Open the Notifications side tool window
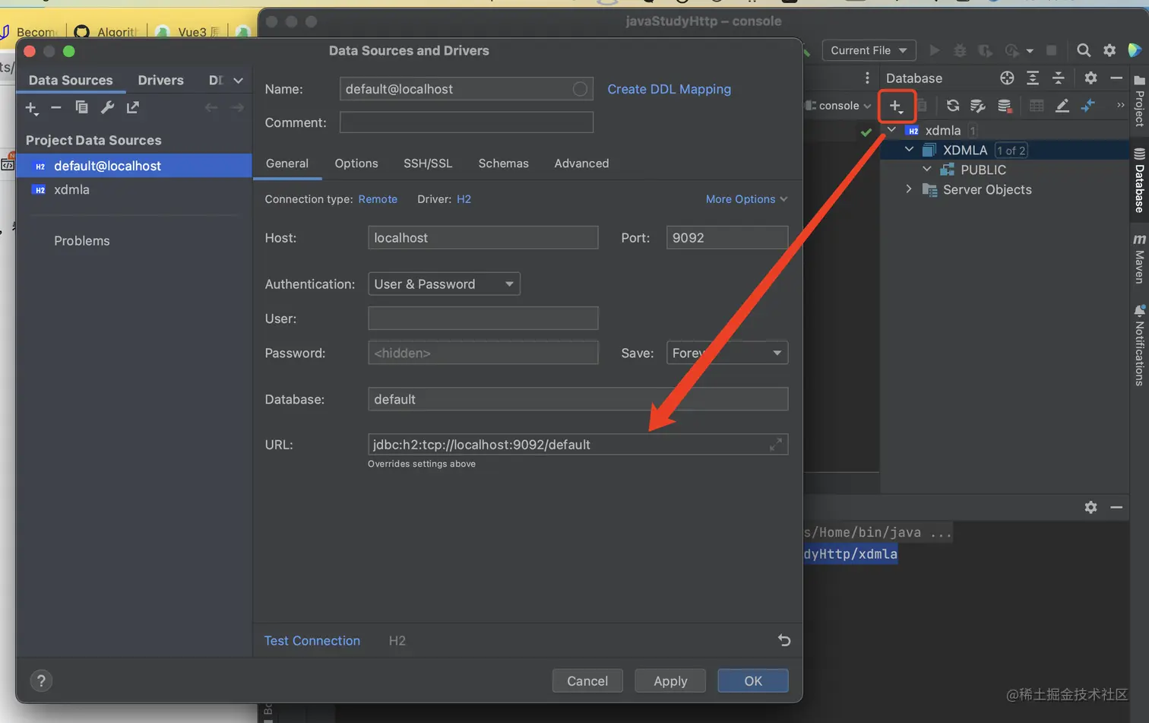The image size is (1149, 723). [1139, 345]
